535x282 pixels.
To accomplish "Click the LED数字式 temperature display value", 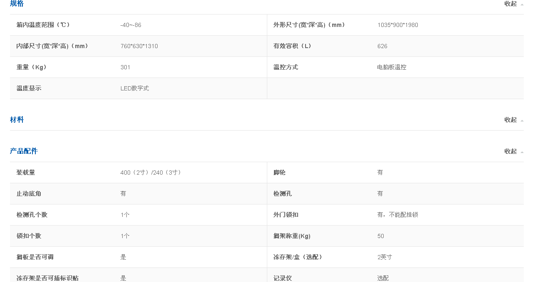I will 134,88.
